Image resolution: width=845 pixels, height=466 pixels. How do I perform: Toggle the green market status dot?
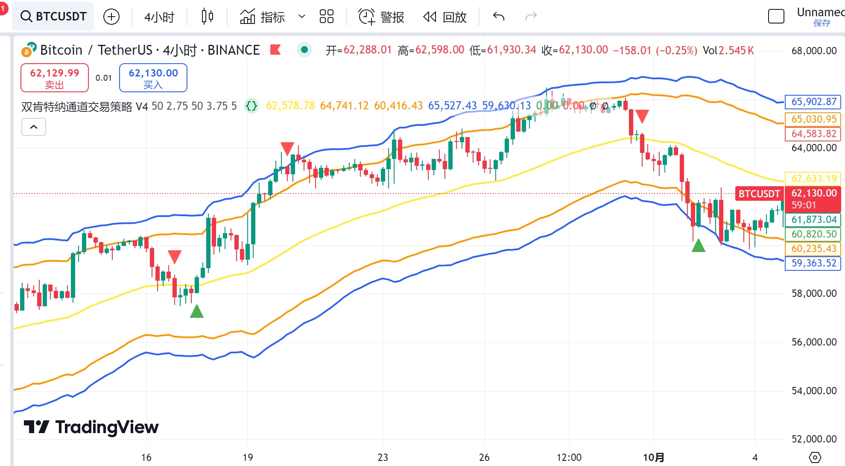pyautogui.click(x=304, y=50)
